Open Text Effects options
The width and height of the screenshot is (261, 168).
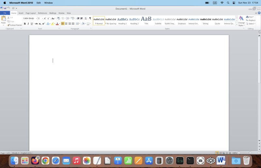click(x=48, y=24)
